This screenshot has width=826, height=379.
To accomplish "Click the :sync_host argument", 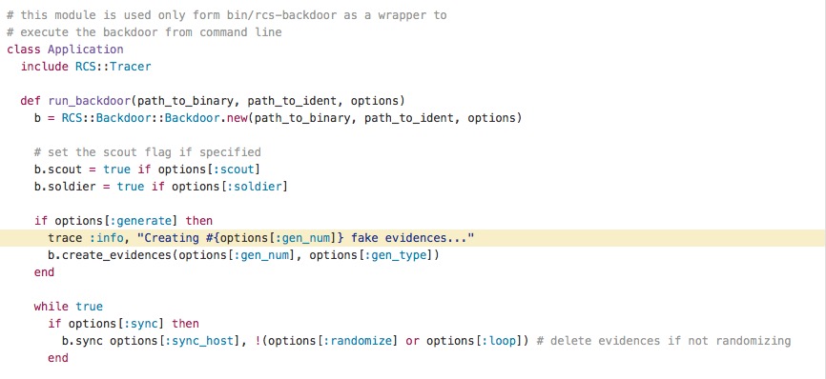I will pyautogui.click(x=199, y=341).
